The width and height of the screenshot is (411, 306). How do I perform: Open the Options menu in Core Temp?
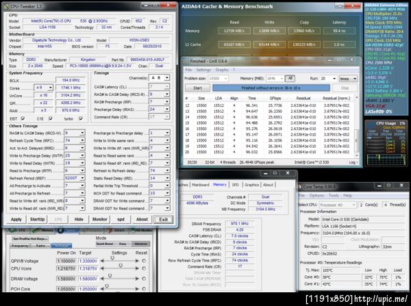click(x=316, y=195)
